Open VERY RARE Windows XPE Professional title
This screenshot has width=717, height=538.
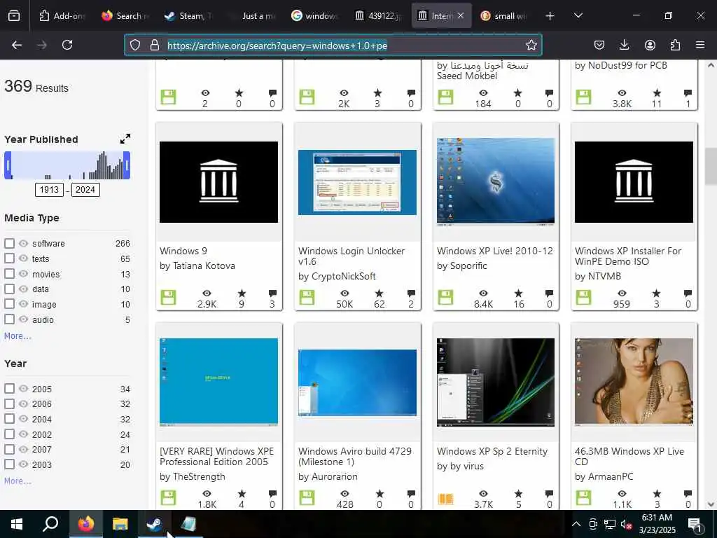(x=217, y=457)
